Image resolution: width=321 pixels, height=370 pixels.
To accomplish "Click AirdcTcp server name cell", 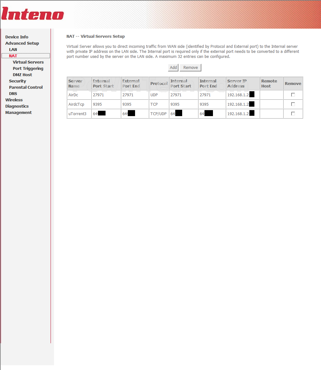I will click(79, 104).
